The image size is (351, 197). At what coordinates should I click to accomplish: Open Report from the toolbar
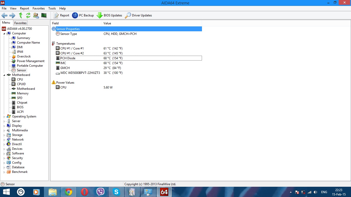coord(61,15)
